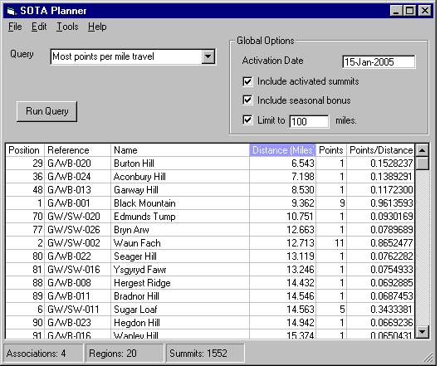Screen dimensions: 440x366
Task: Maximize the SOTA Planner window
Action: pyautogui.click(x=409, y=11)
